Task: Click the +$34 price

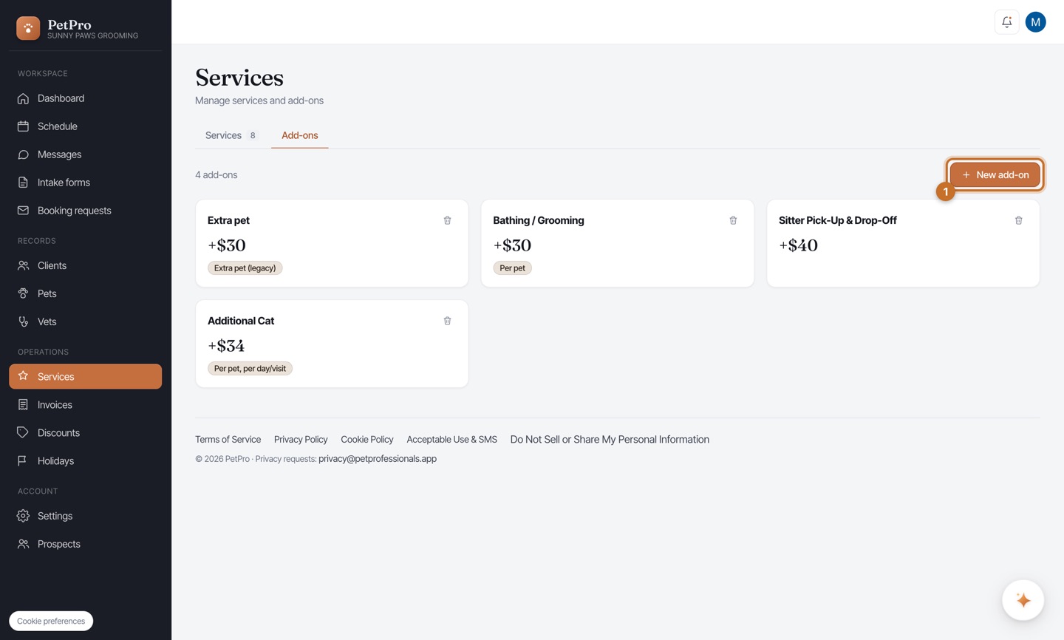Action: pos(226,345)
